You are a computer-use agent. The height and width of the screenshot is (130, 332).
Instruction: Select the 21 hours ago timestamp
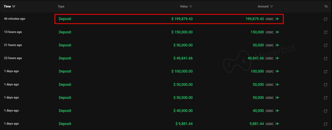pos(13,45)
